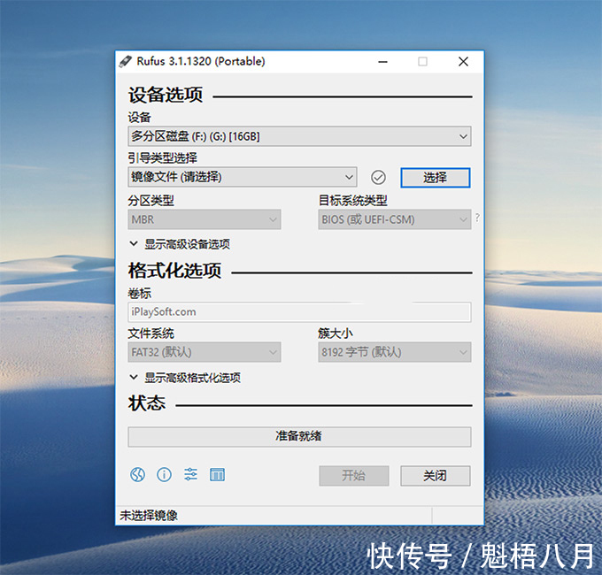Image resolution: width=602 pixels, height=575 pixels.
Task: Click the 关闭 button
Action: tap(436, 476)
